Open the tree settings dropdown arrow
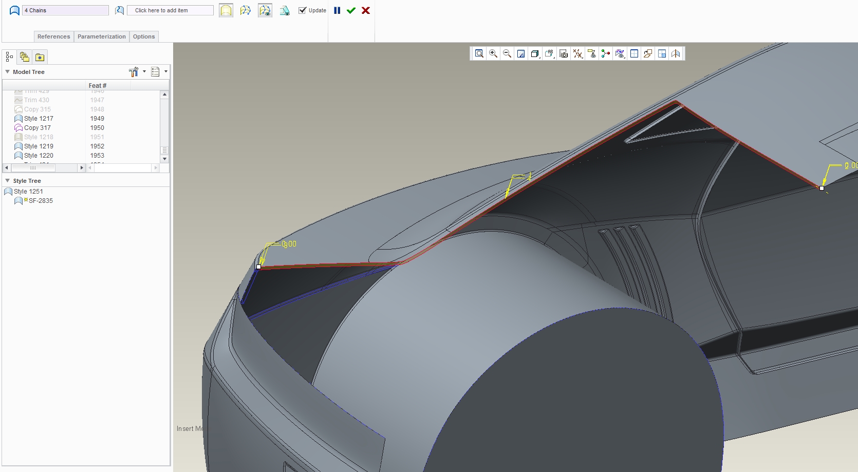The height and width of the screenshot is (472, 858). coord(144,72)
